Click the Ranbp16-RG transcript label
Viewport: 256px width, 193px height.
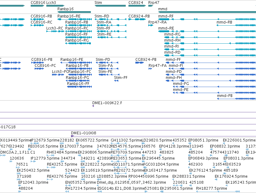77,40
